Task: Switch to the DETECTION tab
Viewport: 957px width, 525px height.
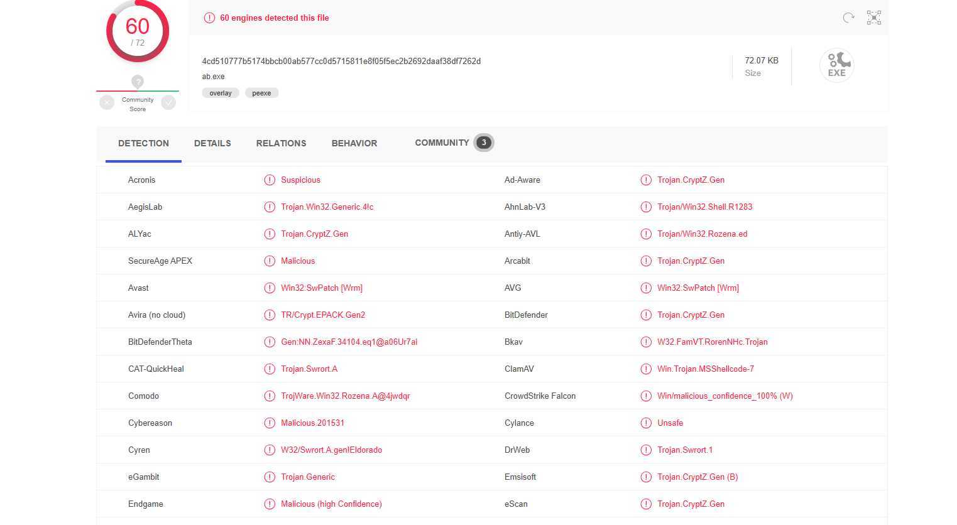Action: (143, 143)
